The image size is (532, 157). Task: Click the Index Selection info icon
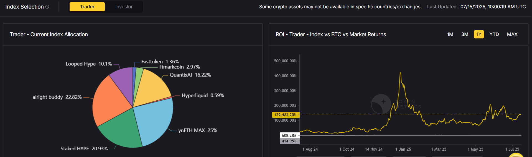(x=47, y=7)
